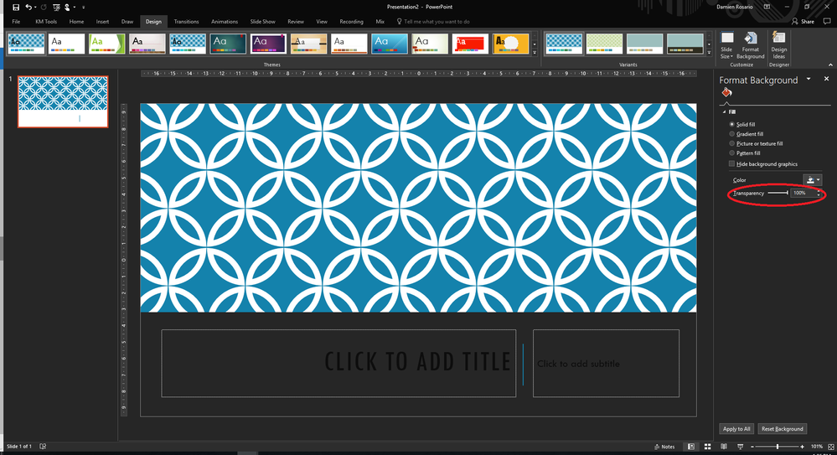The height and width of the screenshot is (455, 837).
Task: Open the Recording tab
Action: [351, 21]
